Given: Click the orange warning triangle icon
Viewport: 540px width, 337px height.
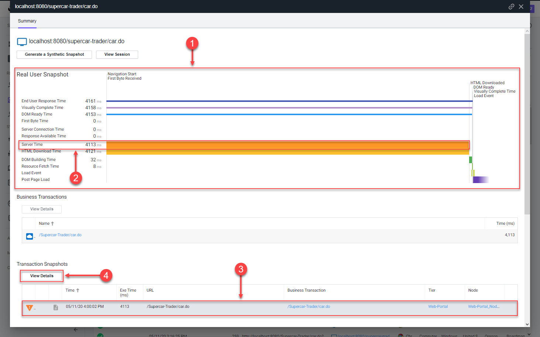Looking at the screenshot, I should 30,307.
